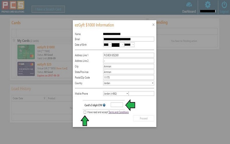
Task: Open the mobile country code dropdown Jordan (+962)
Action: pyautogui.click(x=116, y=94)
